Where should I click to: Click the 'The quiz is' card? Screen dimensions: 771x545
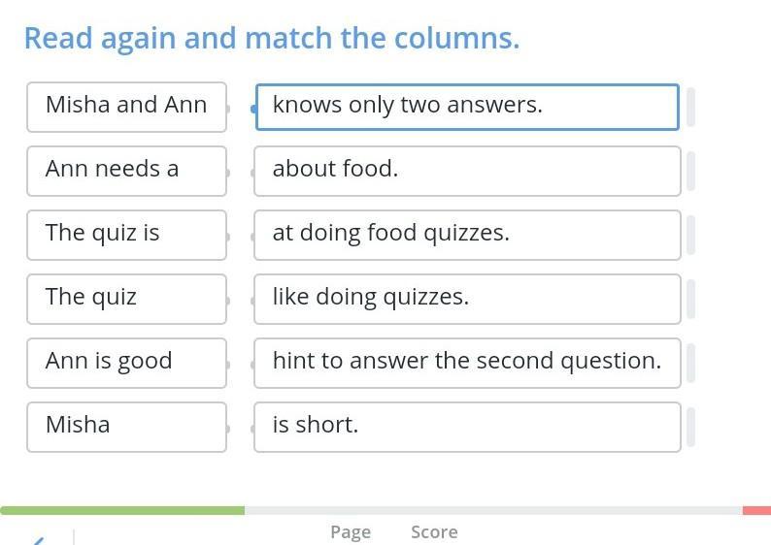click(x=126, y=234)
